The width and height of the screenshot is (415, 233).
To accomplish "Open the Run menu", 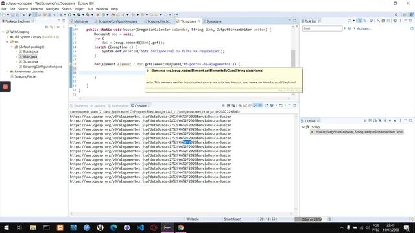I will point(90,9).
